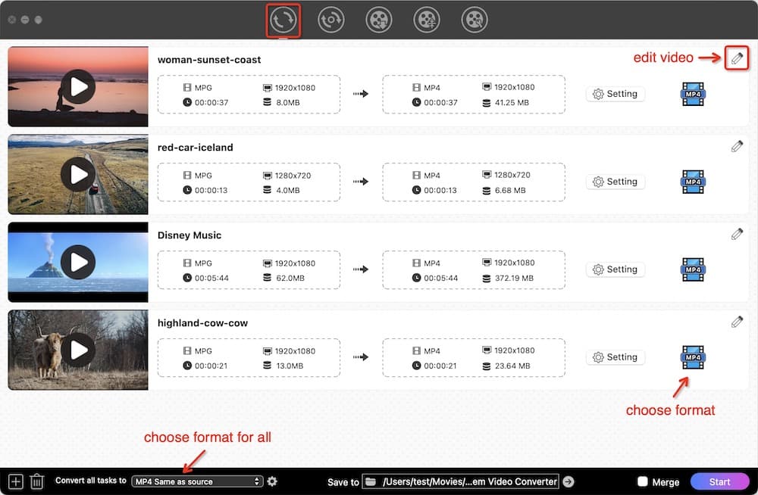Add a new file with plus icon
The width and height of the screenshot is (758, 495).
[16, 481]
